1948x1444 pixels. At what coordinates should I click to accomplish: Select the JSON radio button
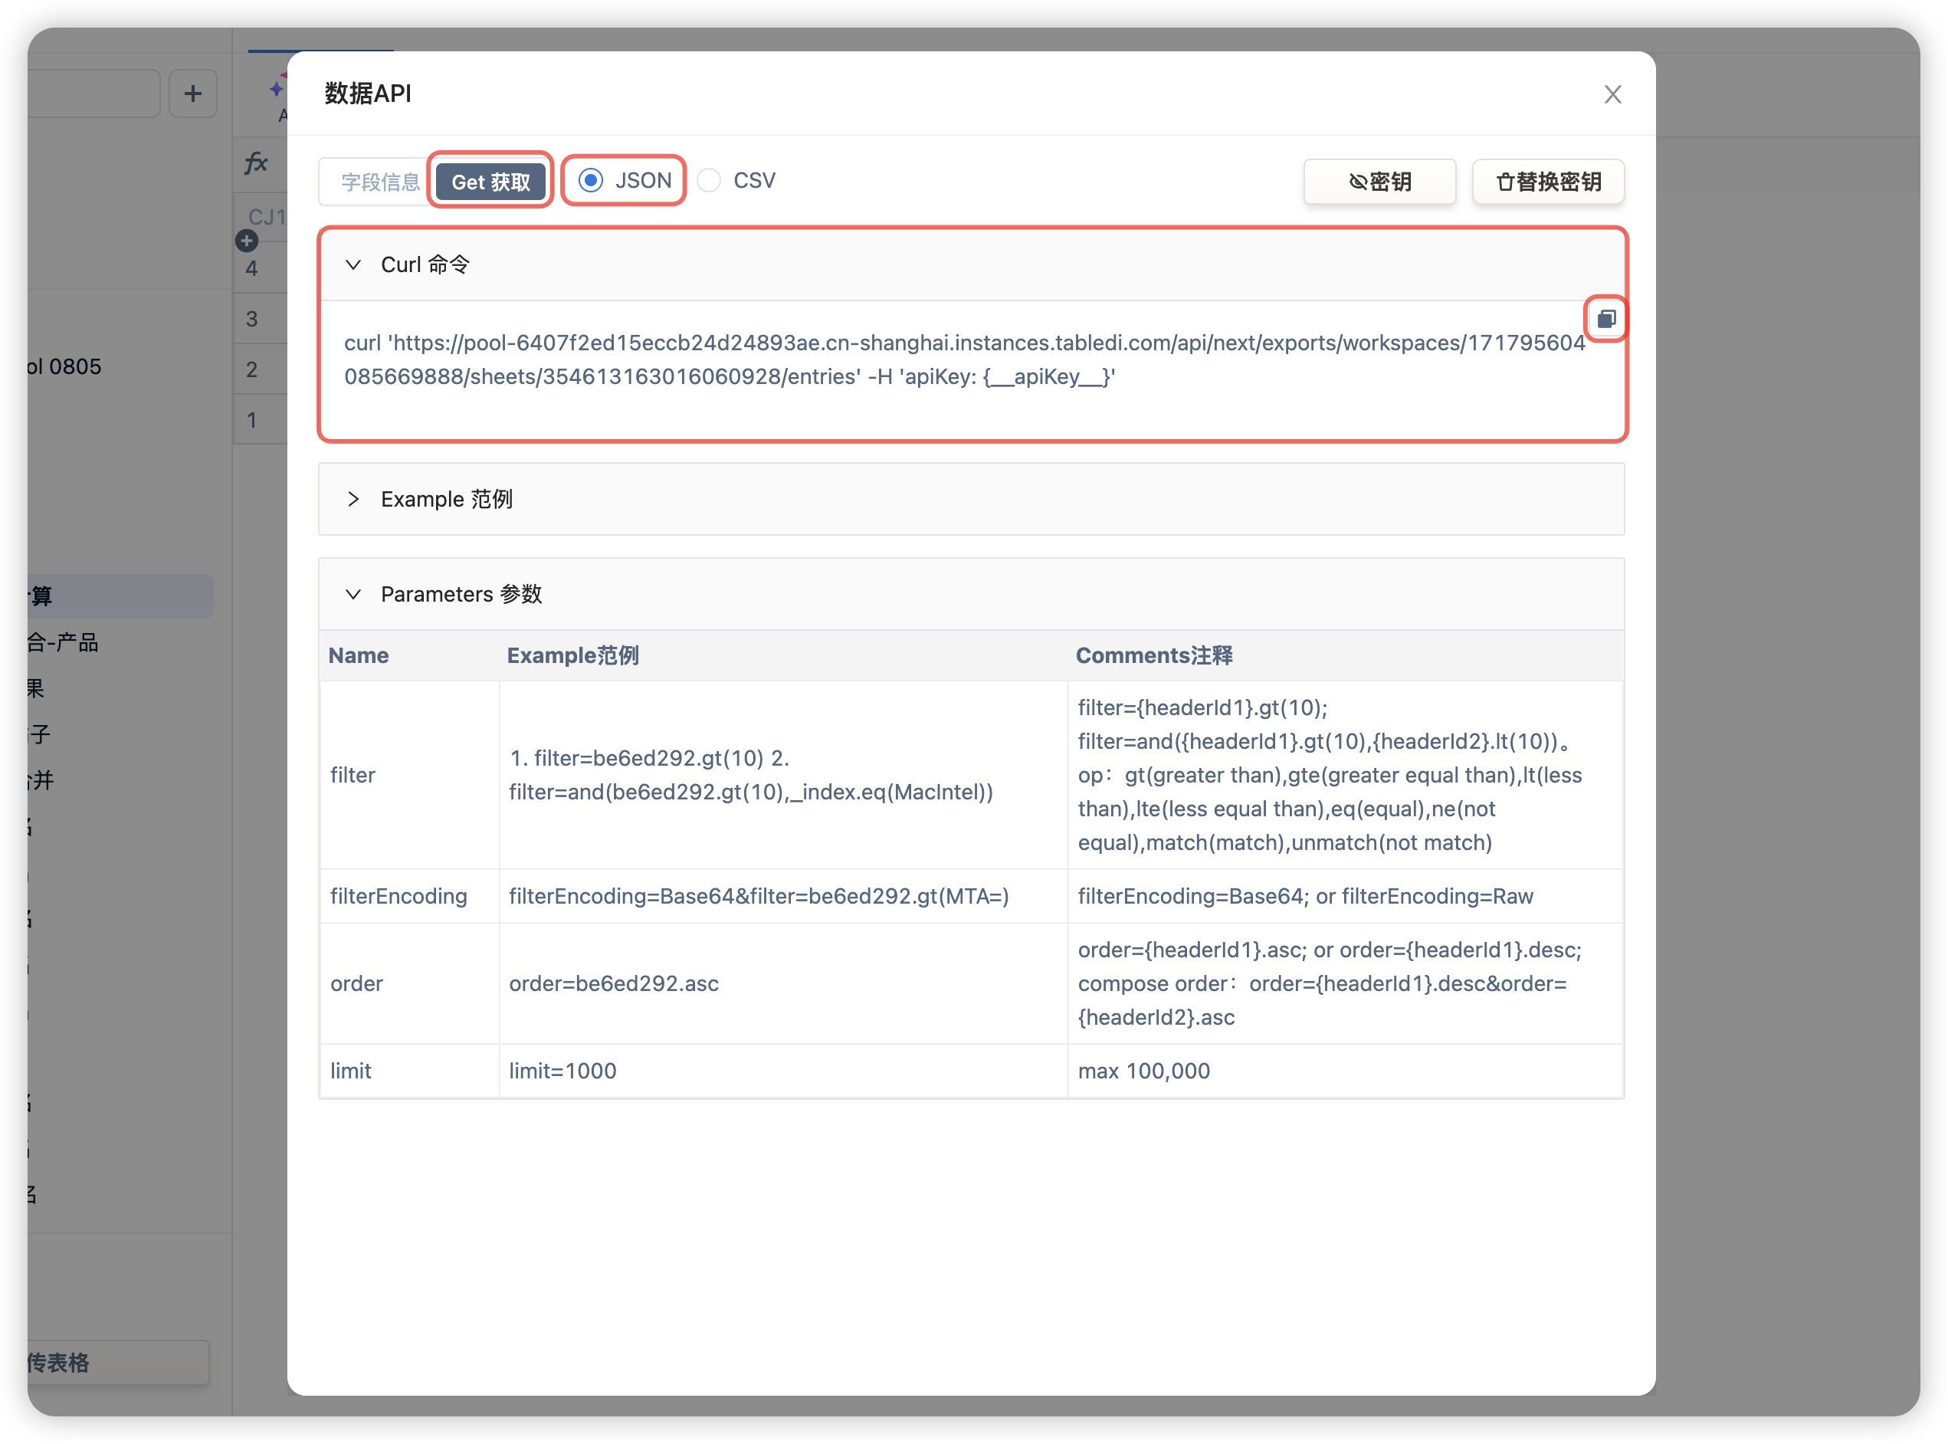(591, 180)
